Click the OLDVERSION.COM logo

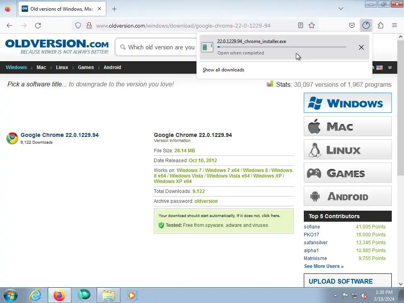pyautogui.click(x=57, y=47)
